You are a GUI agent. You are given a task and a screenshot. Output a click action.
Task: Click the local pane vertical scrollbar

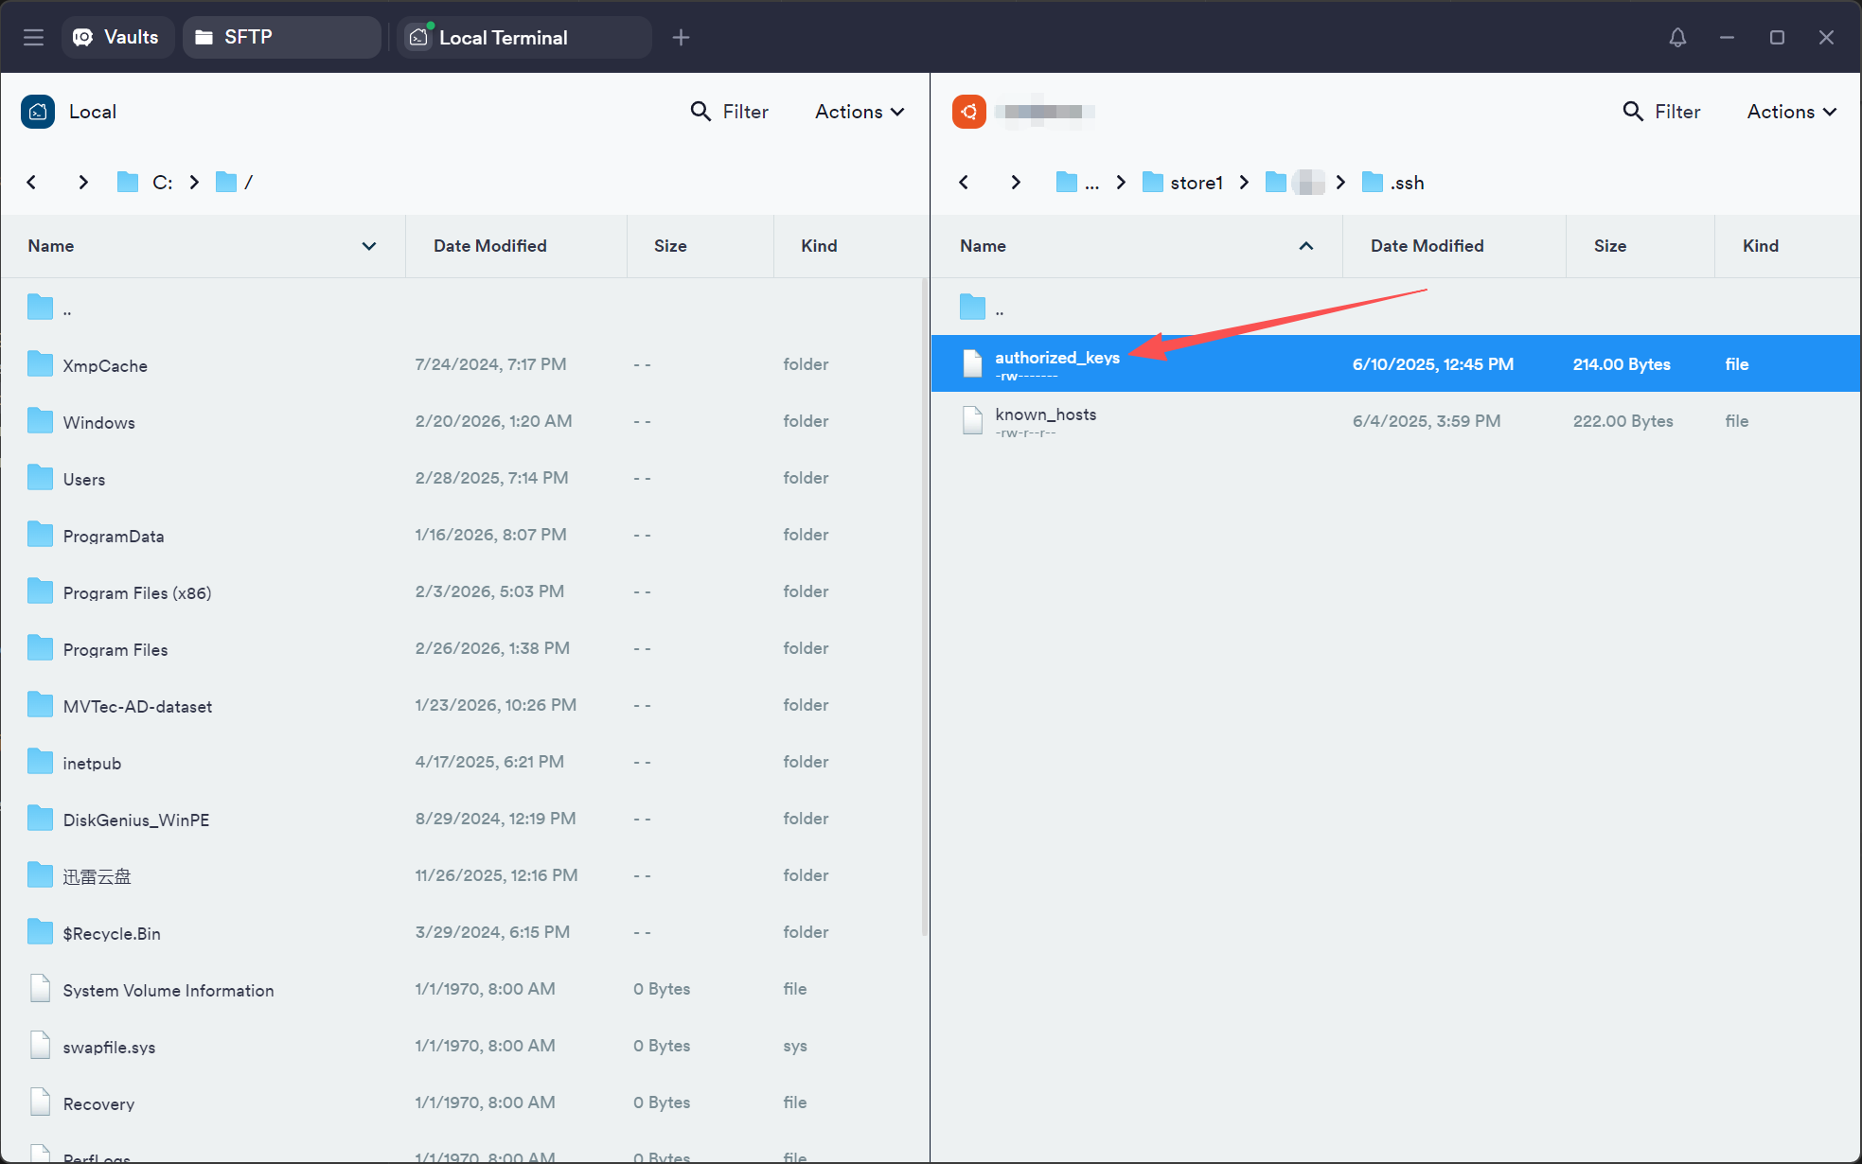(x=924, y=606)
